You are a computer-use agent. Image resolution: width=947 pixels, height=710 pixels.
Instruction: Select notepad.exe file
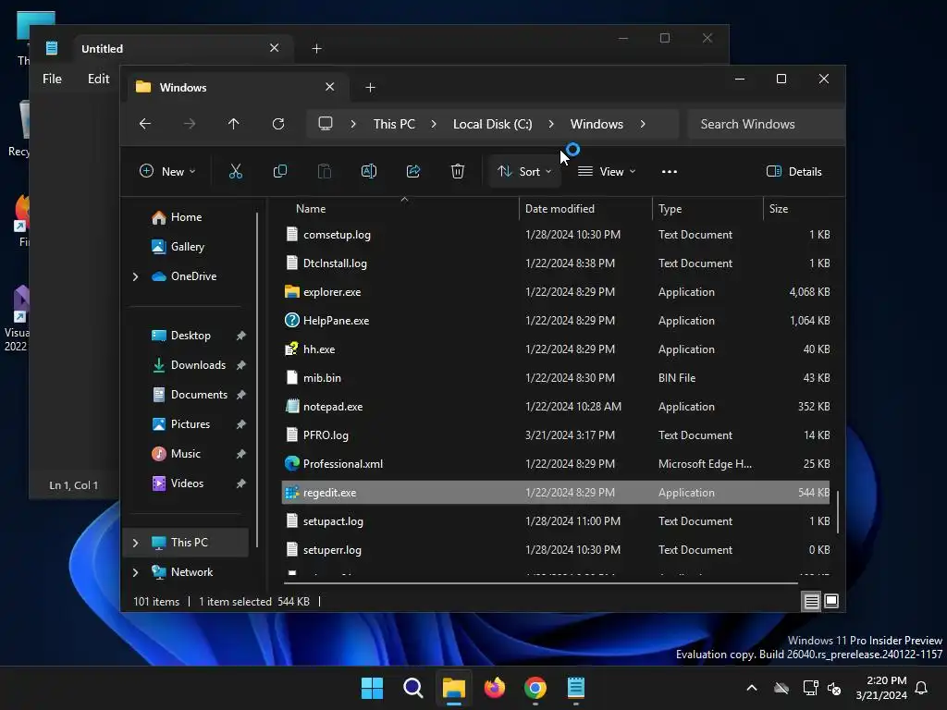point(556,407)
